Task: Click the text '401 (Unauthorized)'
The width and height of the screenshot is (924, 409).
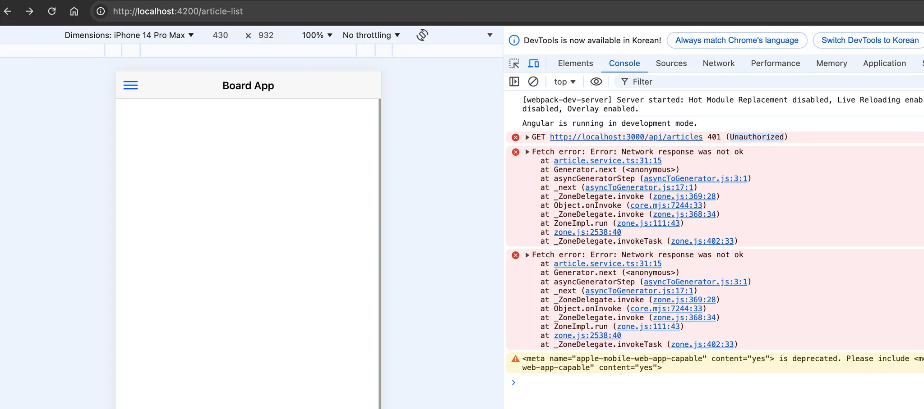Action: tap(748, 137)
